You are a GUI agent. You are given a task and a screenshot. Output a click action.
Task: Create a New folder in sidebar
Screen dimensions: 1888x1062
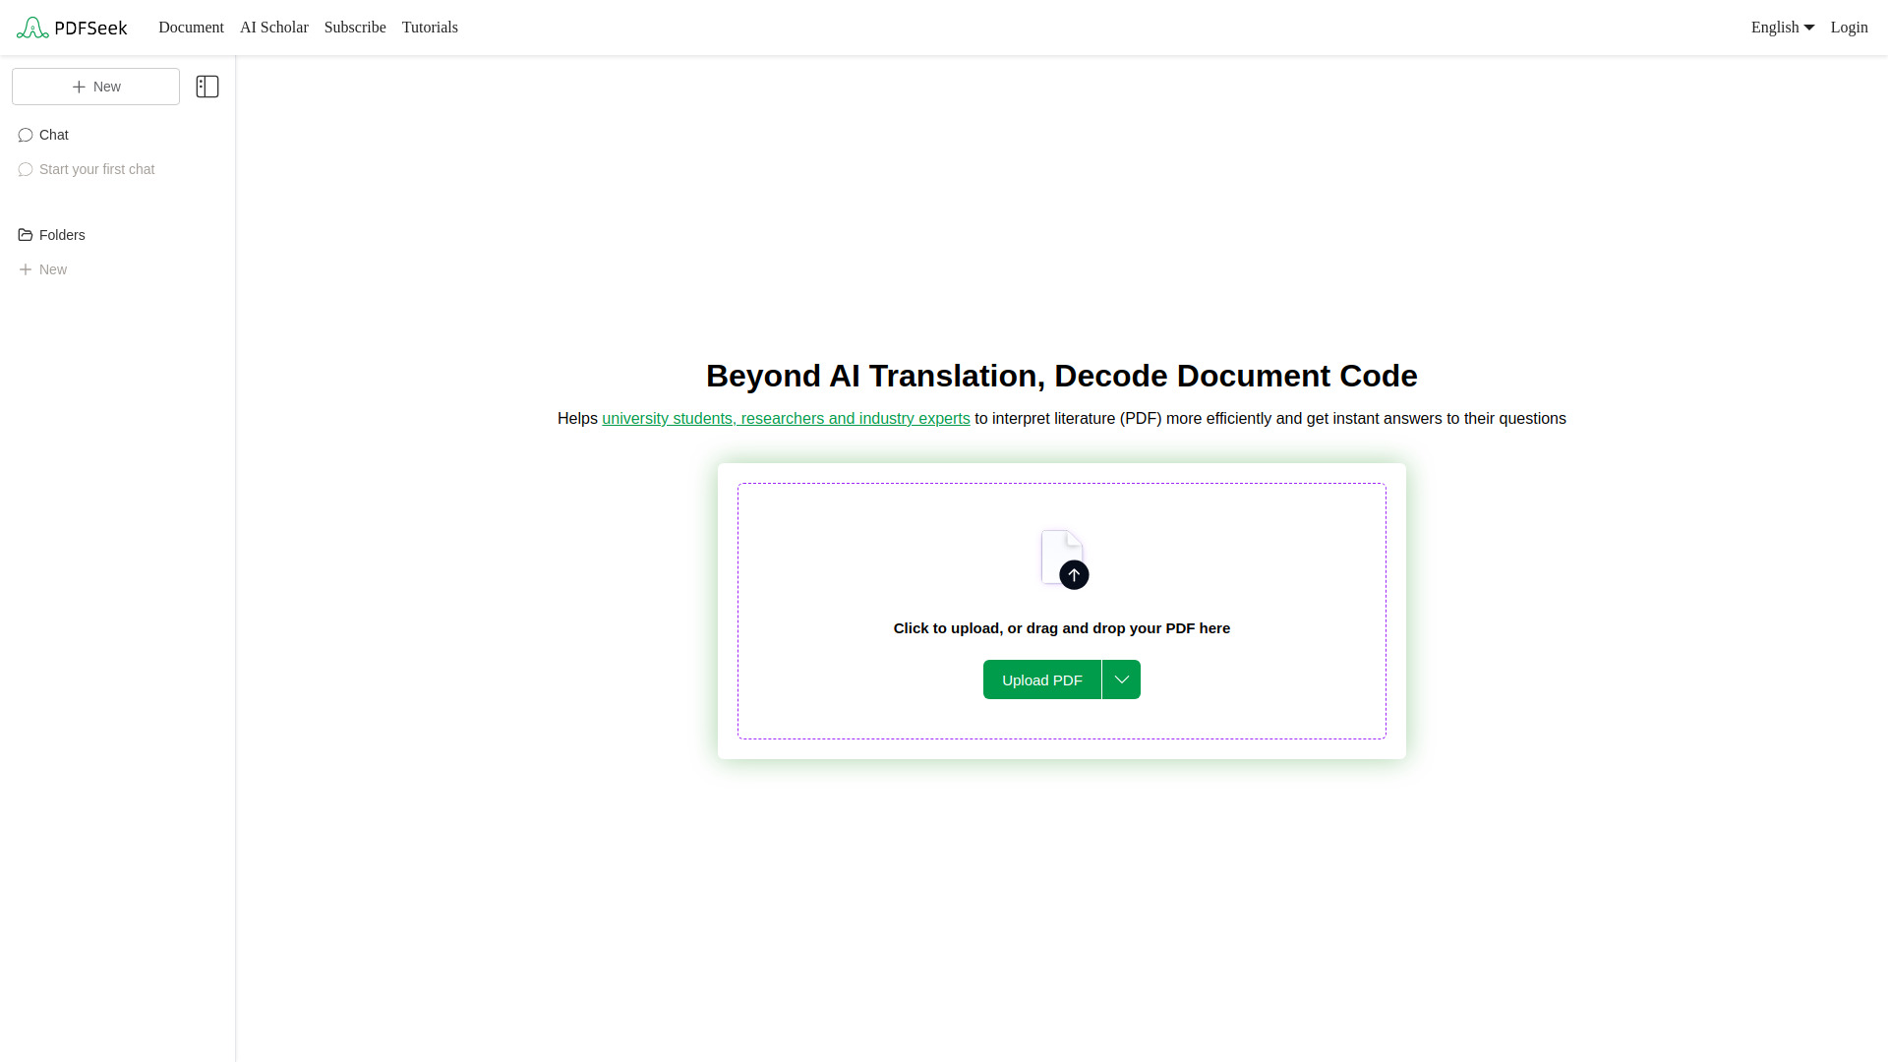coord(53,269)
